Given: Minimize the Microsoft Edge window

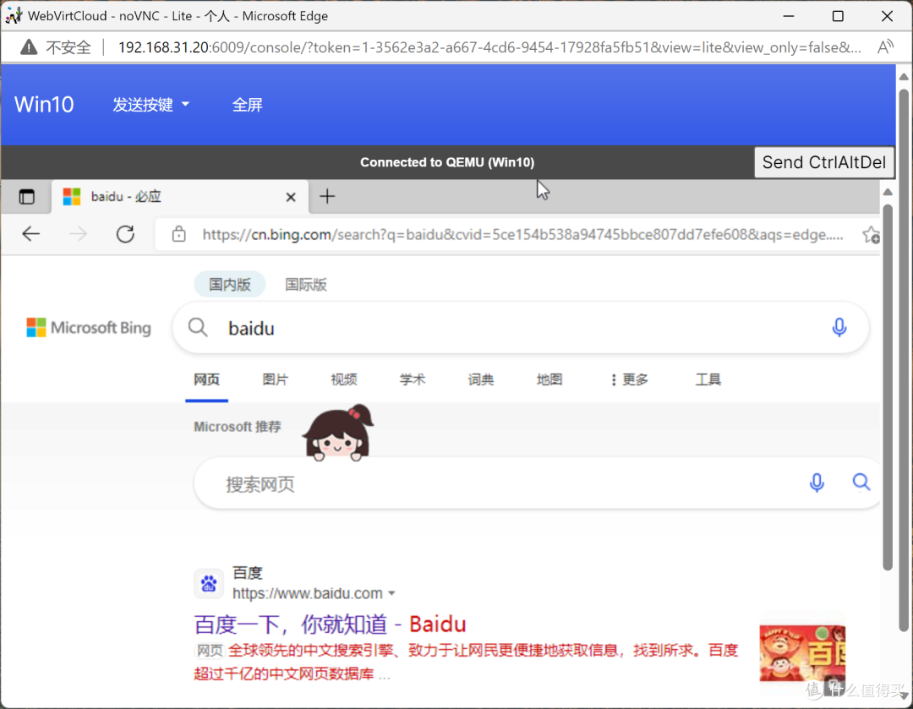Looking at the screenshot, I should pyautogui.click(x=789, y=16).
